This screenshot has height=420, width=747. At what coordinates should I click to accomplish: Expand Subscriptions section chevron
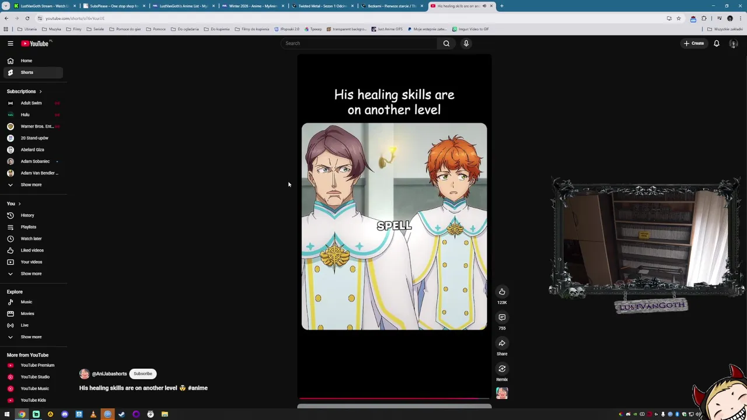point(40,92)
